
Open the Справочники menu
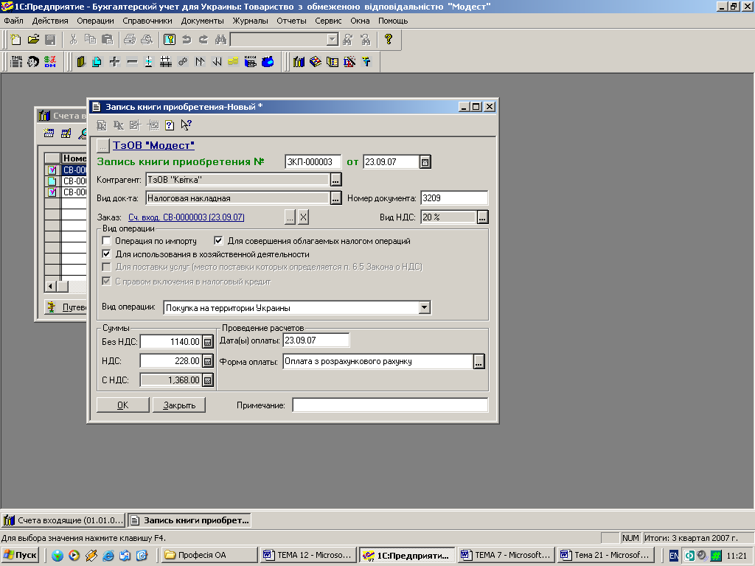[147, 21]
